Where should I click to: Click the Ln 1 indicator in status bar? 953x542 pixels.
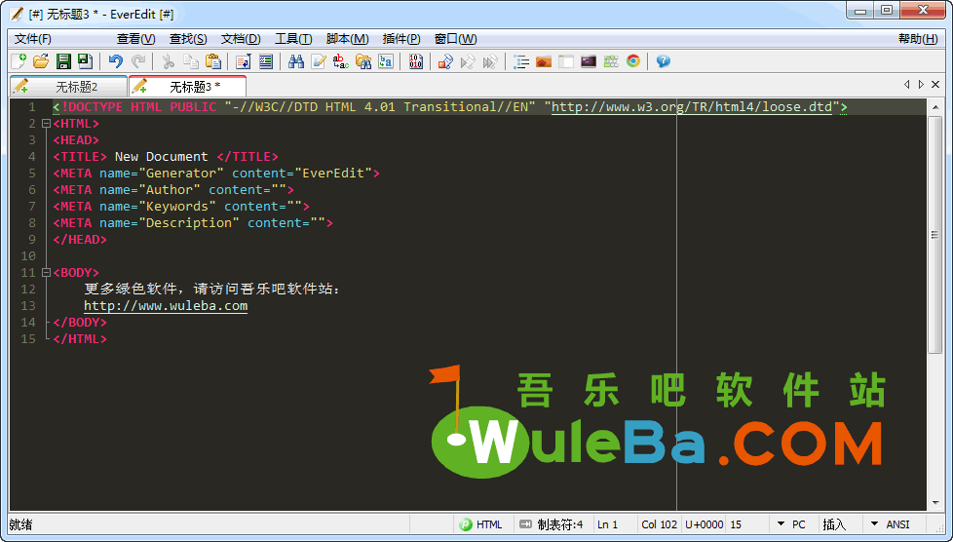[607, 523]
